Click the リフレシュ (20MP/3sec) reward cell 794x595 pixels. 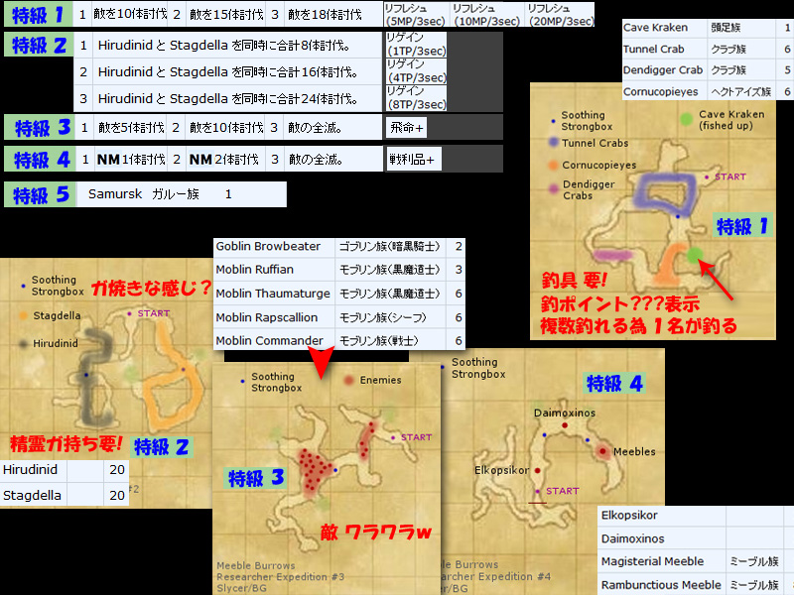(561, 15)
